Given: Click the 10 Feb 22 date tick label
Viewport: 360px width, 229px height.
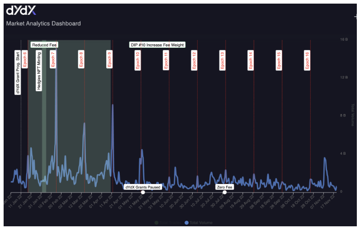Looking at the screenshot, I should click(45, 202).
